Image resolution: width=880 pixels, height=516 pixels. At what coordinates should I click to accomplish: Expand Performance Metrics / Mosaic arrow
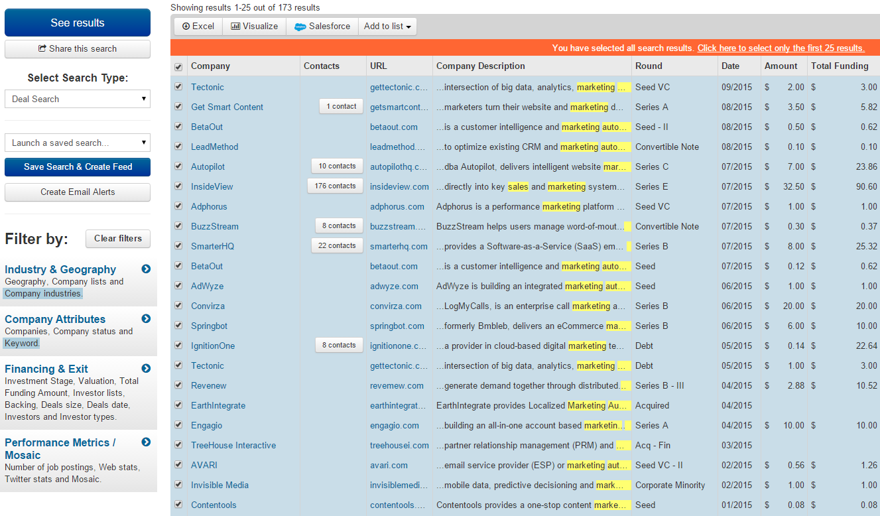[146, 442]
